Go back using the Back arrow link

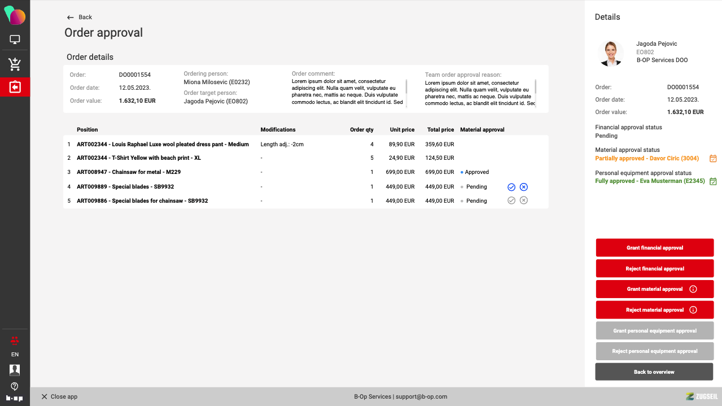(x=80, y=18)
